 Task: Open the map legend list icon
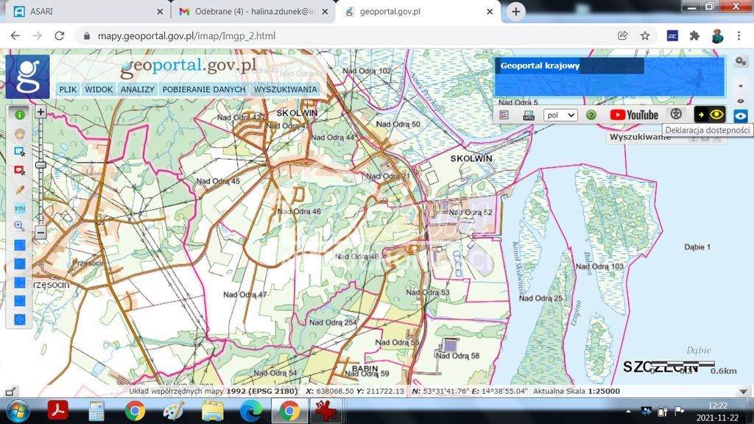coord(504,115)
